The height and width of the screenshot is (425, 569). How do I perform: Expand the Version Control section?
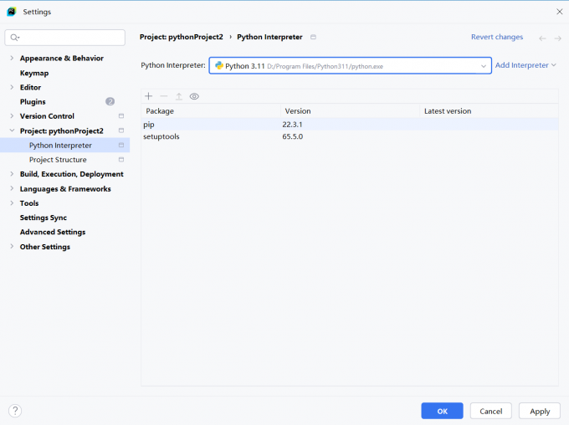(12, 116)
